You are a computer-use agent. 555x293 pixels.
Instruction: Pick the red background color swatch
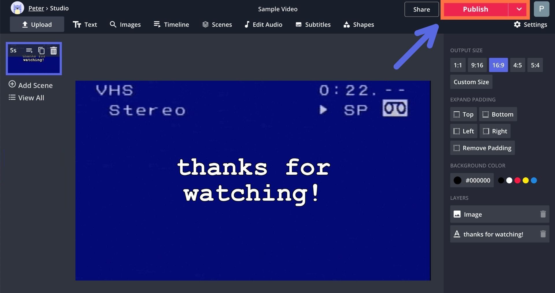tap(517, 180)
